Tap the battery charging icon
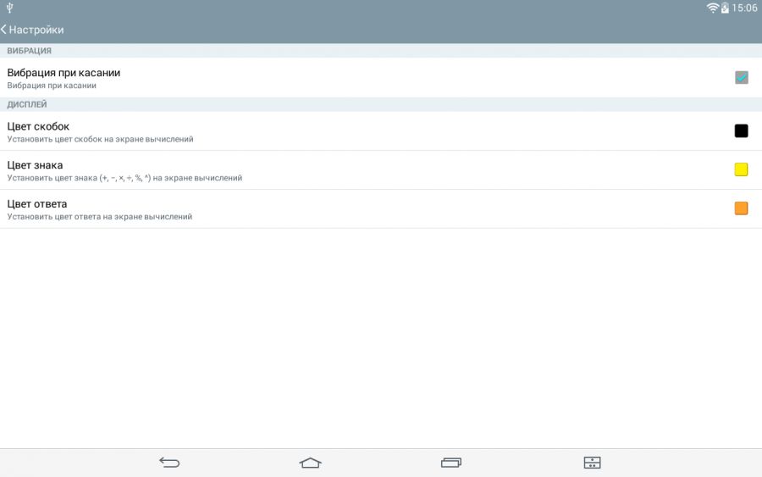The height and width of the screenshot is (477, 762). (x=725, y=8)
